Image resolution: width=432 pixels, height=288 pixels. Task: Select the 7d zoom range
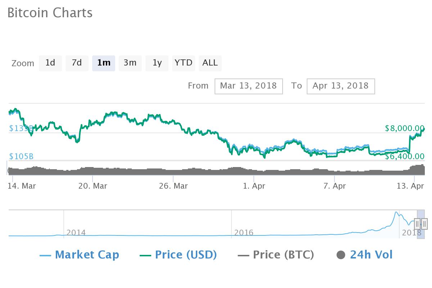pyautogui.click(x=77, y=63)
